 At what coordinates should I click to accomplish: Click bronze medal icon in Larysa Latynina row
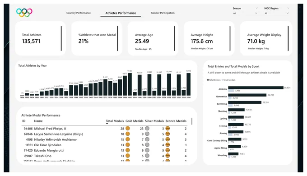click(167, 134)
